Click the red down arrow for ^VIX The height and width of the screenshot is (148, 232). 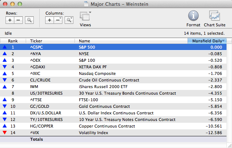pyautogui.click(x=5, y=133)
